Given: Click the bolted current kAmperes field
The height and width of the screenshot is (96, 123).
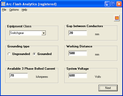Looking at the screenshot, I should [x=19, y=75].
